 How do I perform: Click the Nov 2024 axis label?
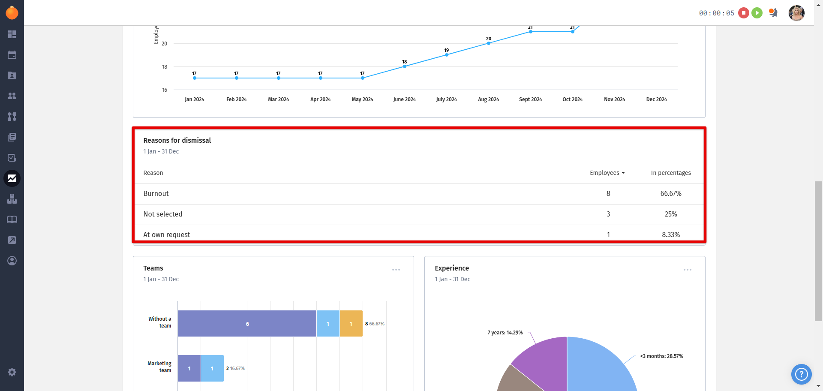click(x=614, y=99)
